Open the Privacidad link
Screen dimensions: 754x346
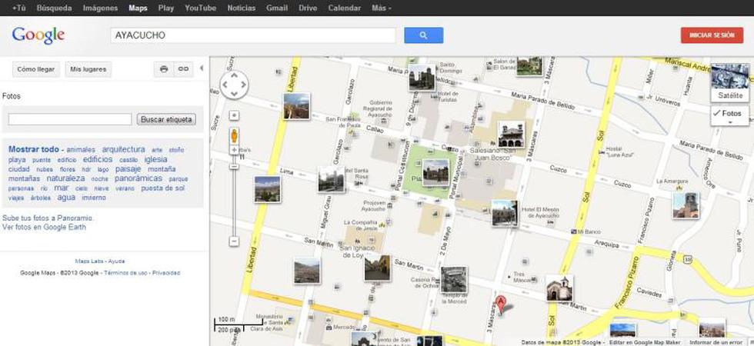pyautogui.click(x=166, y=273)
